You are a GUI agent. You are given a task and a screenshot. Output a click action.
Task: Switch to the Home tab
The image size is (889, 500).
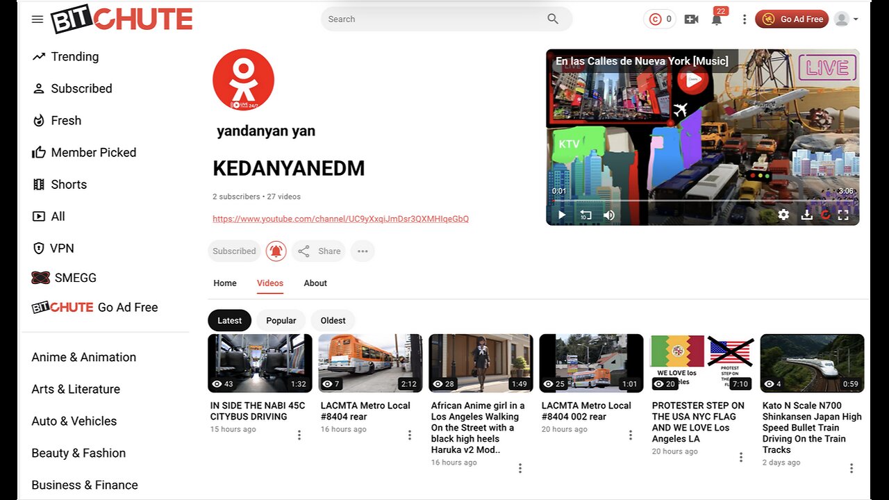point(225,283)
